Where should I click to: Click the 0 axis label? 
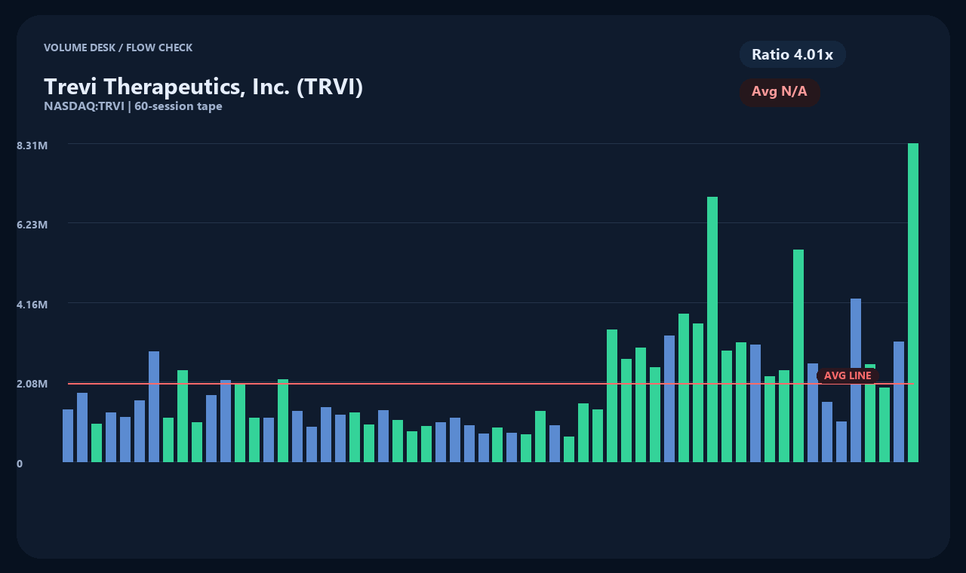[20, 464]
